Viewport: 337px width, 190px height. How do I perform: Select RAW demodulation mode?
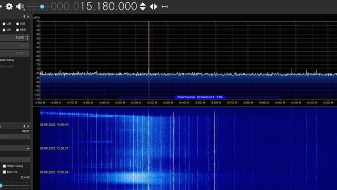[17, 30]
